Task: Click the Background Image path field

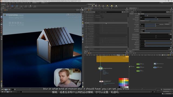Action: [x=154, y=34]
